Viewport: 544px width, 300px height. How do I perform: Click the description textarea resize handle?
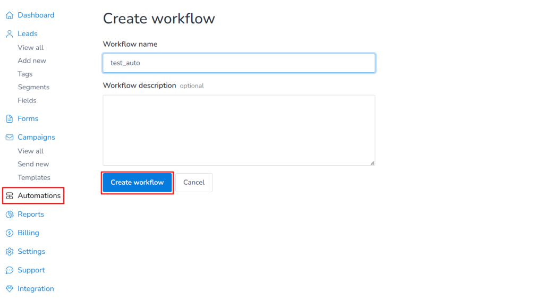click(x=372, y=162)
